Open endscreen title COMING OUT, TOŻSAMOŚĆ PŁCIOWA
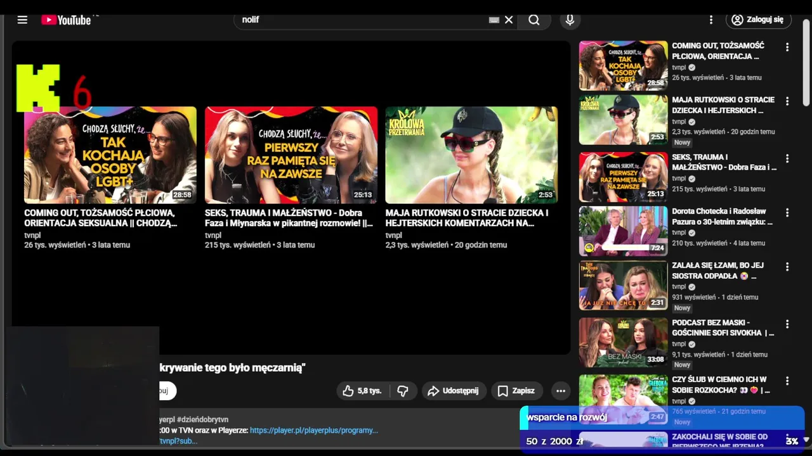812x456 pixels. [100, 218]
